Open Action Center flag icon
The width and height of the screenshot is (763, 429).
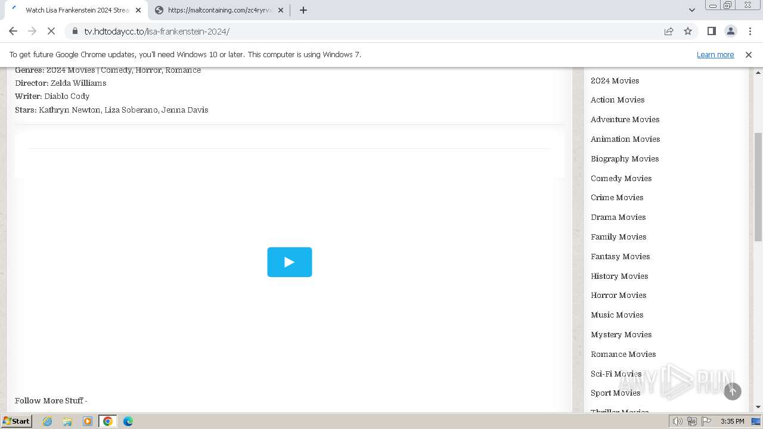click(706, 421)
